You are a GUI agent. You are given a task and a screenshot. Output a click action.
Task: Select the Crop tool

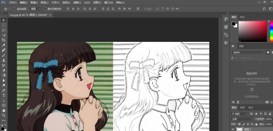coord(4,40)
